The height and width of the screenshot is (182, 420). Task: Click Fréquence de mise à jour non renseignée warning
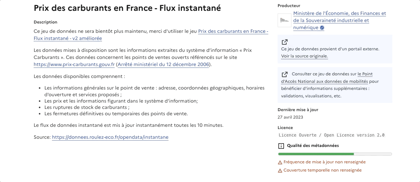coord(322,162)
